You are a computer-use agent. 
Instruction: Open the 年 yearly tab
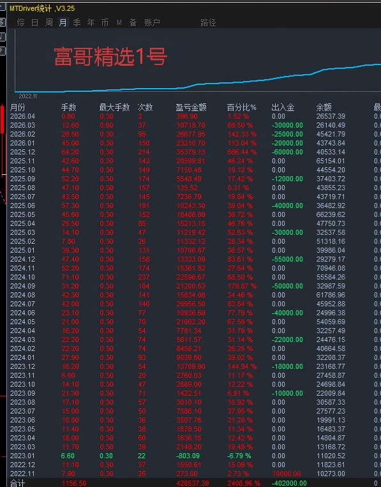pos(91,22)
